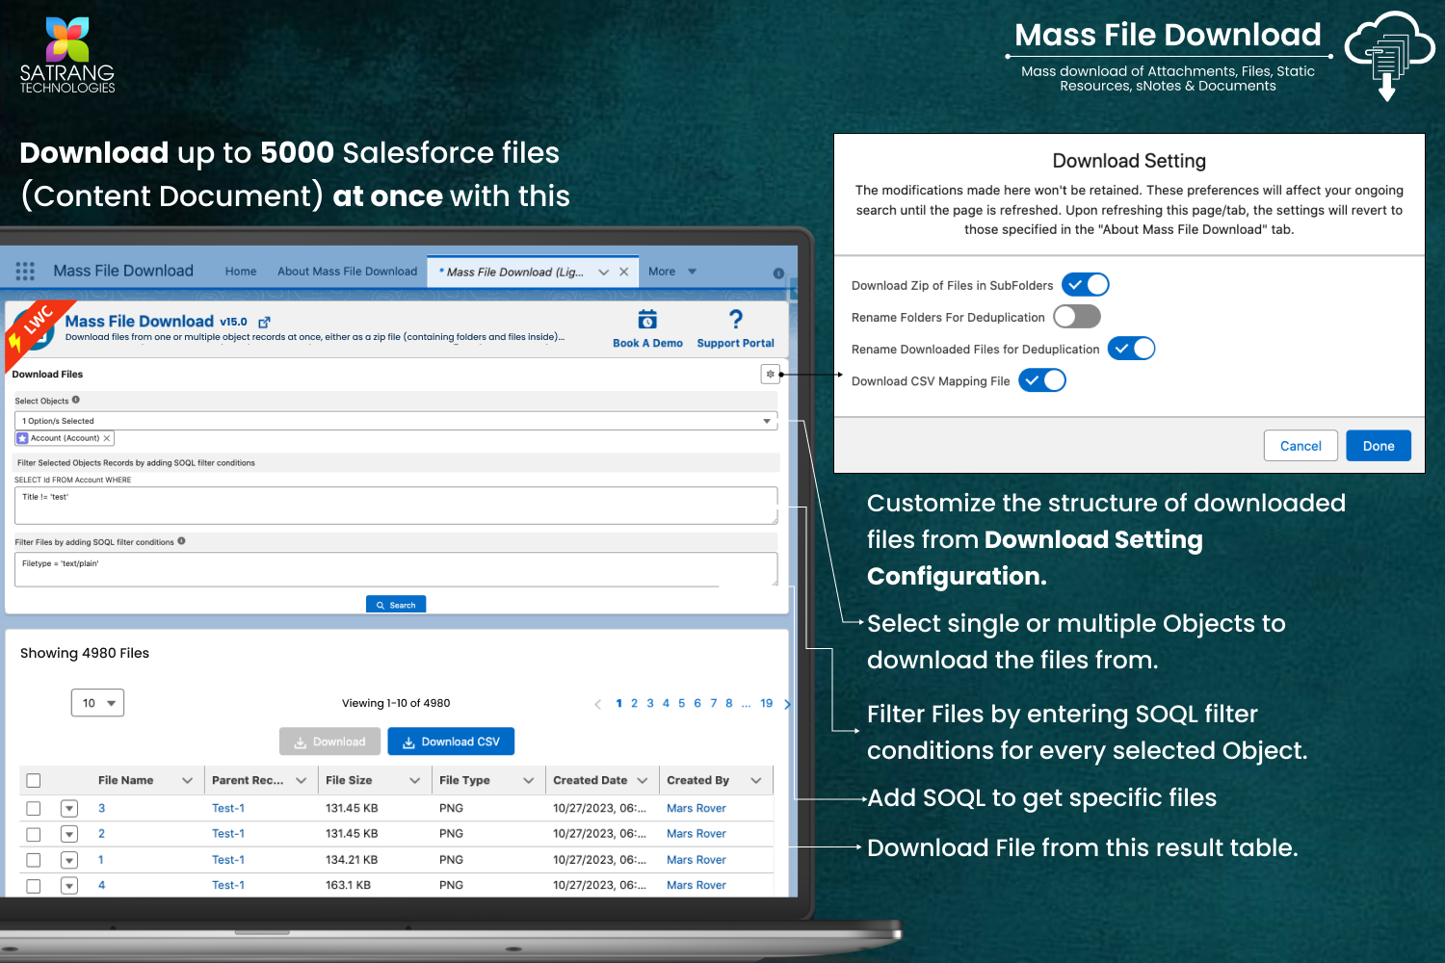Open the page size dropdown showing 10
Viewport: 1445px width, 963px height.
pyautogui.click(x=97, y=703)
